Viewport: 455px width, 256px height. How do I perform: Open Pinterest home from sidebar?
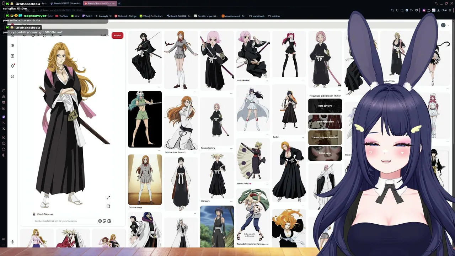coord(12,36)
